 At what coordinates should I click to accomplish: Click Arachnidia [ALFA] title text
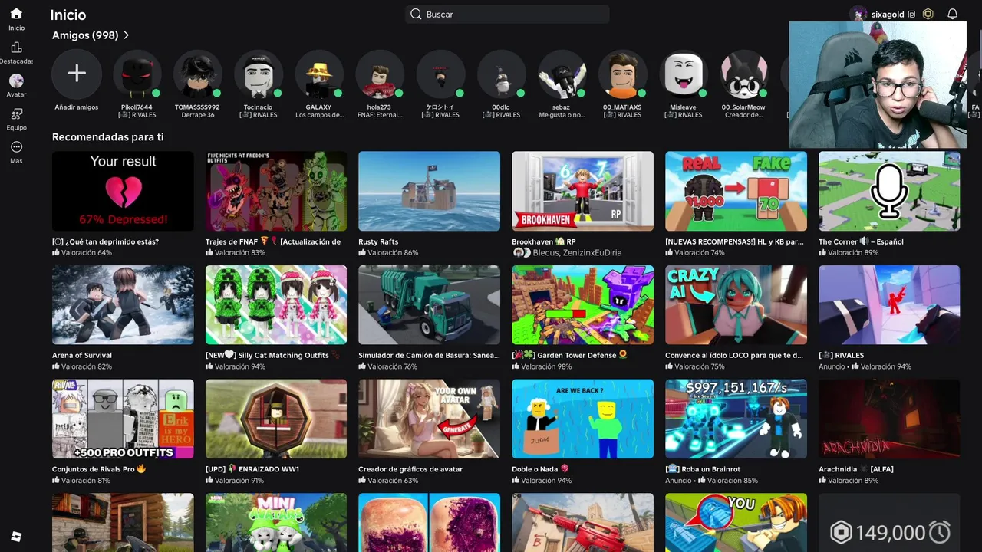pos(856,469)
